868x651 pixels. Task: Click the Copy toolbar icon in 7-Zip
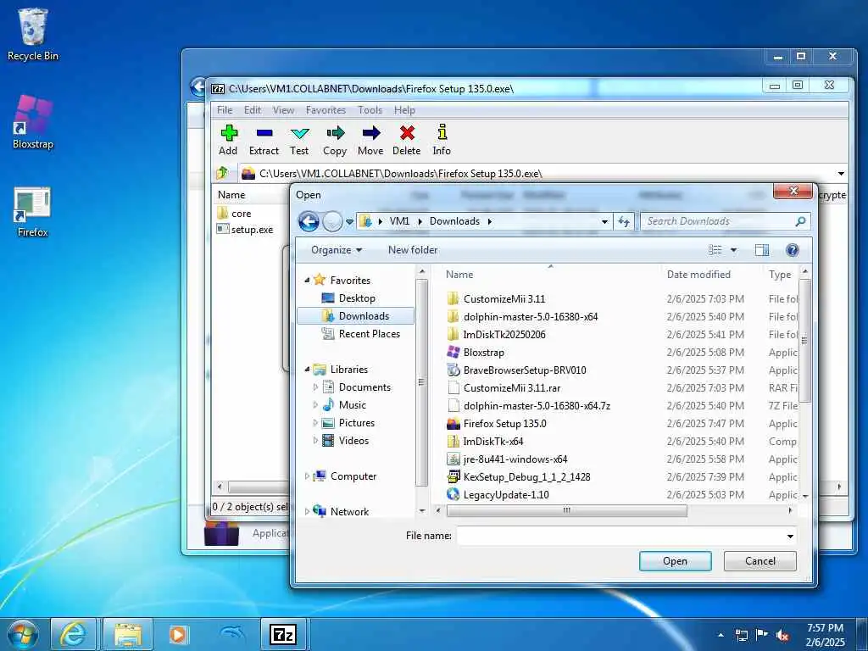pyautogui.click(x=335, y=133)
